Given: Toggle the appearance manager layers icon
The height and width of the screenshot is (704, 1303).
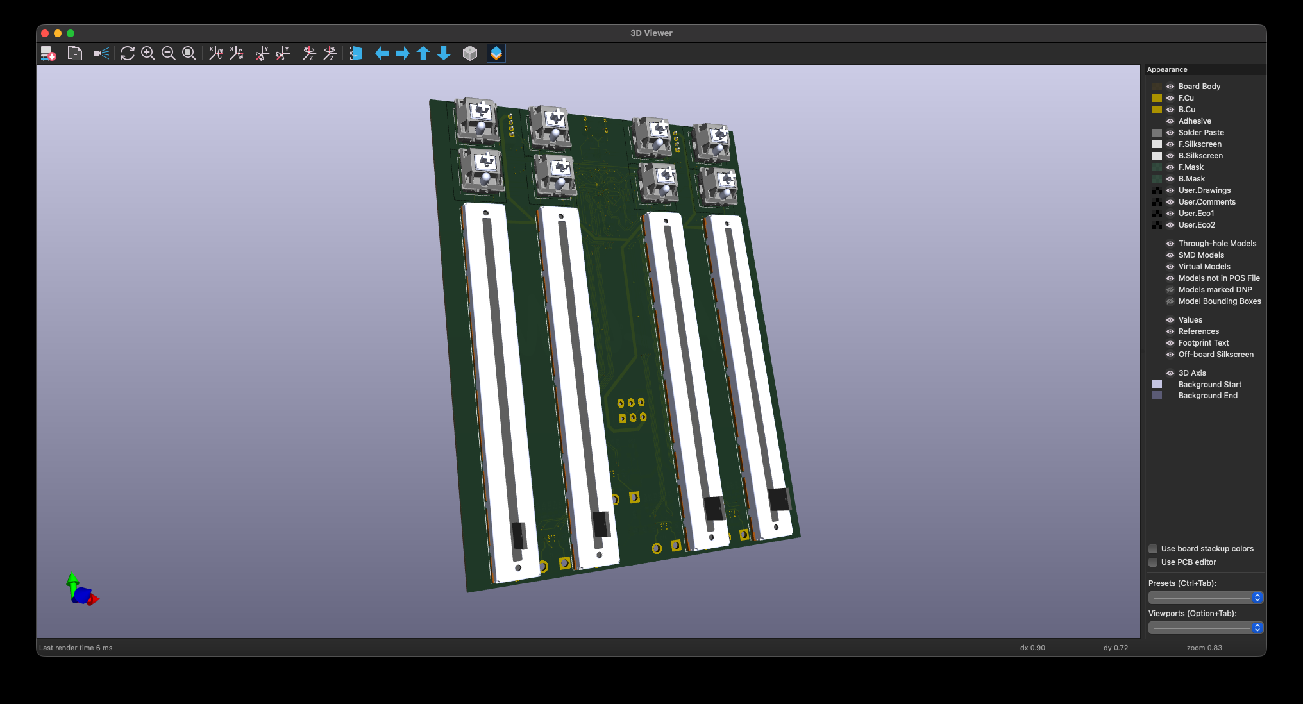Looking at the screenshot, I should coord(496,53).
